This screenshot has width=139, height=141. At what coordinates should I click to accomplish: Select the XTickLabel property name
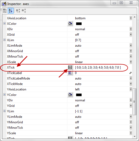point(14,73)
